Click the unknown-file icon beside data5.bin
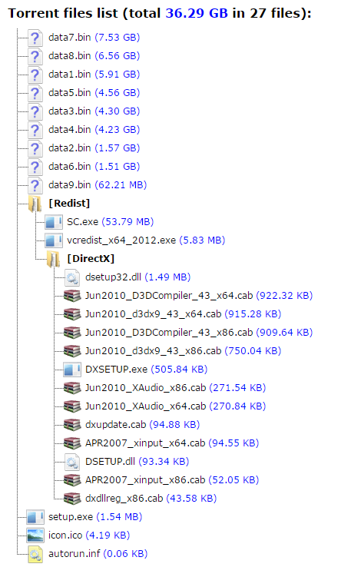The width and height of the screenshot is (341, 577). coord(35,93)
